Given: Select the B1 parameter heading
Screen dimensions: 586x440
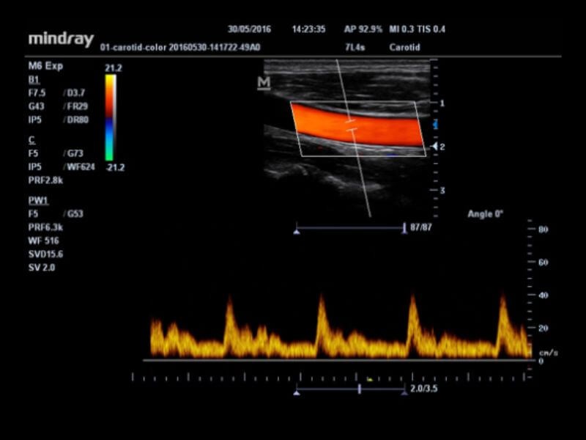Looking at the screenshot, I should point(33,78).
